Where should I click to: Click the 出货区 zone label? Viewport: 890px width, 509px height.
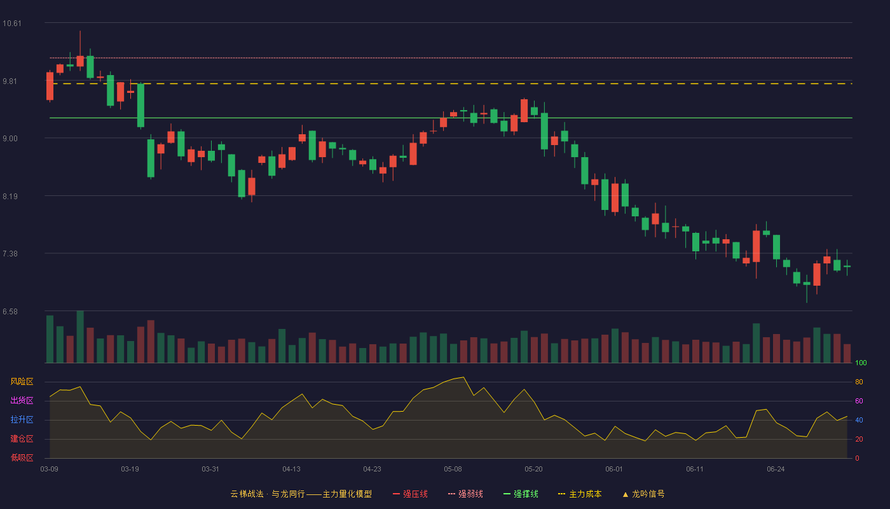pyautogui.click(x=22, y=401)
